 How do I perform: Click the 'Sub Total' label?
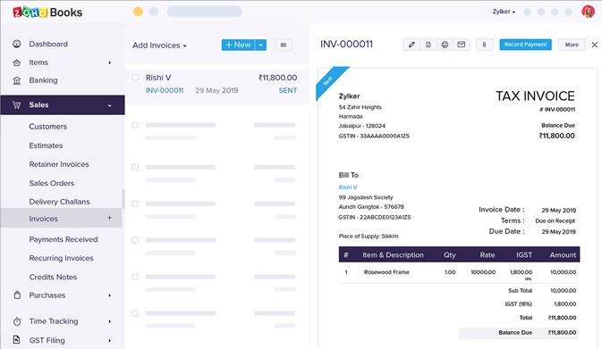(x=521, y=291)
